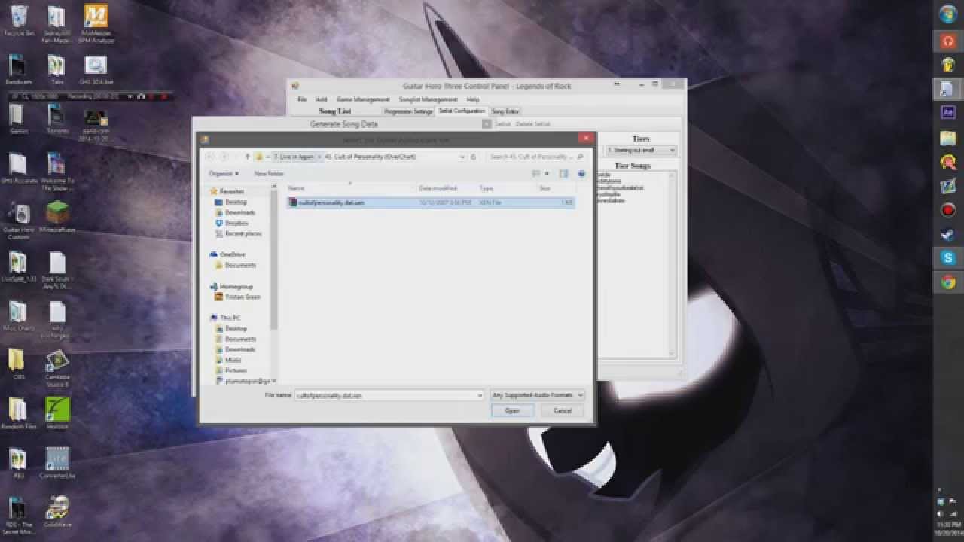Open the Torrents desktop icon
Screen dimensions: 964x542
pyautogui.click(x=57, y=119)
